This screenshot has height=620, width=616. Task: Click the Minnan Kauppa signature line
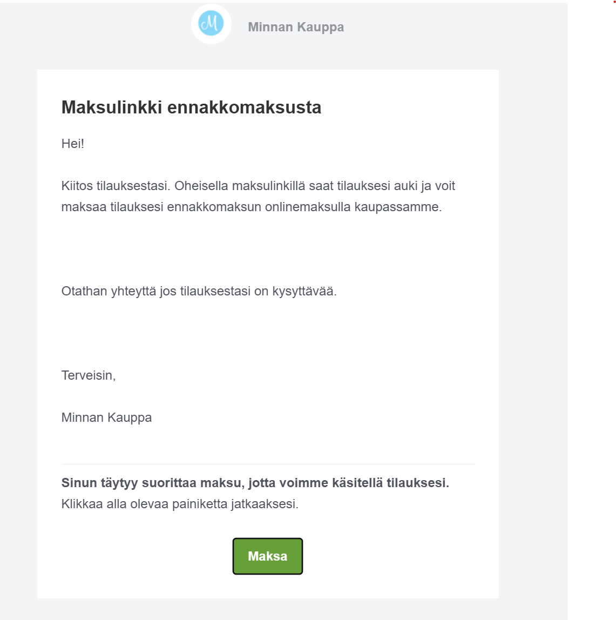click(106, 417)
